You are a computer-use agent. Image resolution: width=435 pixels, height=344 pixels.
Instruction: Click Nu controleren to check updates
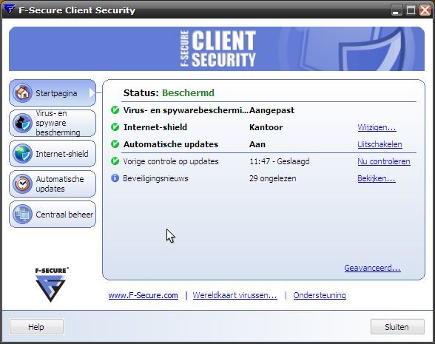pos(384,161)
